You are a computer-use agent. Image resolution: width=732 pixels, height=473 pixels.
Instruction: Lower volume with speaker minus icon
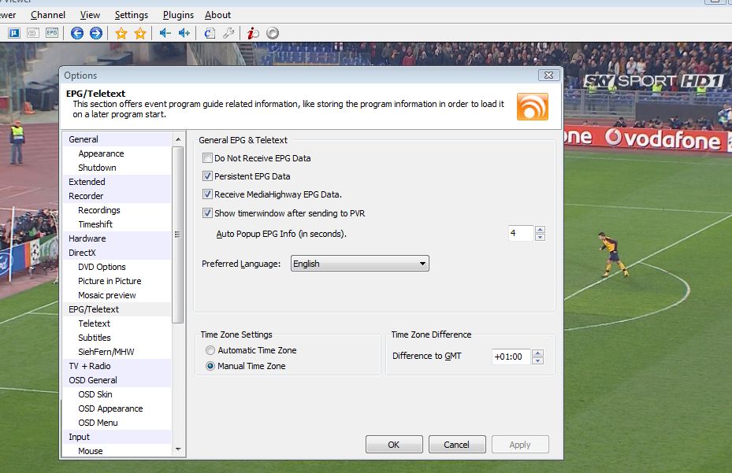[x=165, y=33]
